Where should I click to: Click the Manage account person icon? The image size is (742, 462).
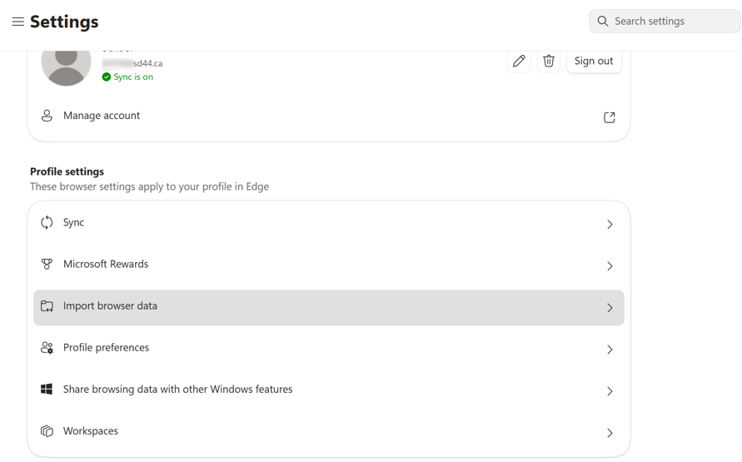click(47, 116)
